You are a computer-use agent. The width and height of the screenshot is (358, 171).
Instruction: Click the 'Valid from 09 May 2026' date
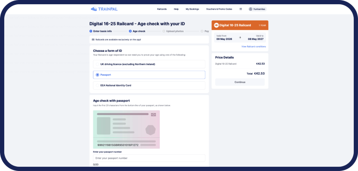pyautogui.click(x=224, y=38)
